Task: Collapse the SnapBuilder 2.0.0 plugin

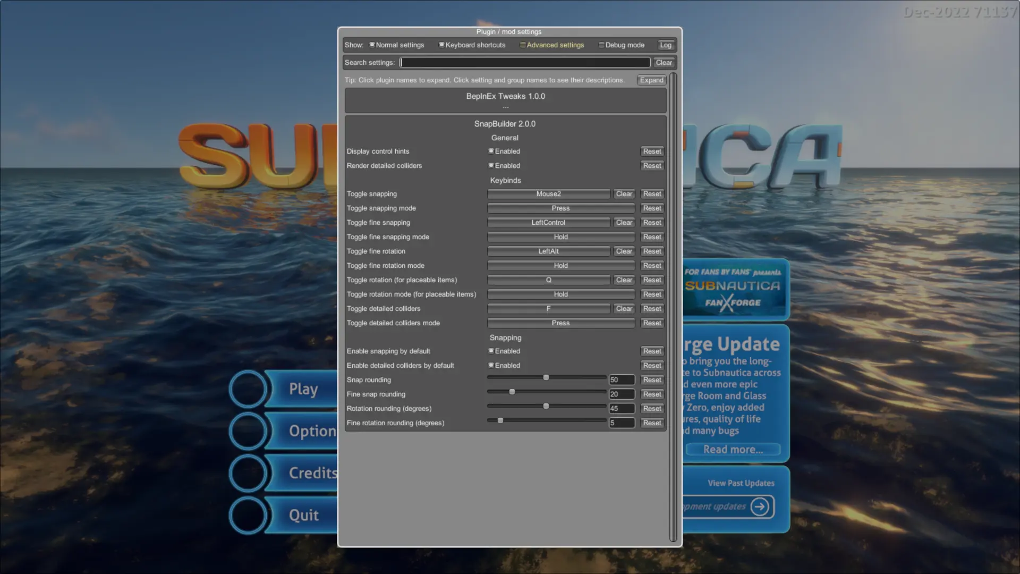Action: click(x=505, y=124)
